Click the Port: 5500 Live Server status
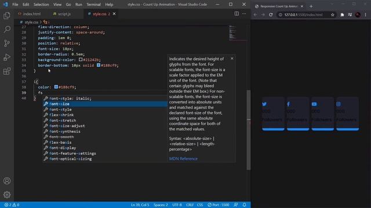The height and width of the screenshot is (208, 371). [218, 205]
